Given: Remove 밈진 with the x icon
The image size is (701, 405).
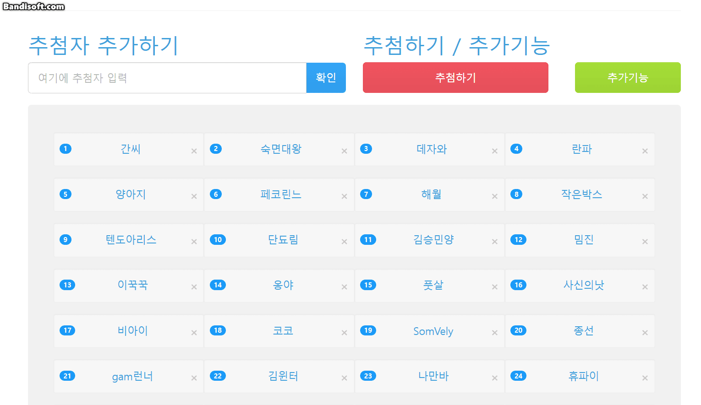Looking at the screenshot, I should click(x=645, y=242).
